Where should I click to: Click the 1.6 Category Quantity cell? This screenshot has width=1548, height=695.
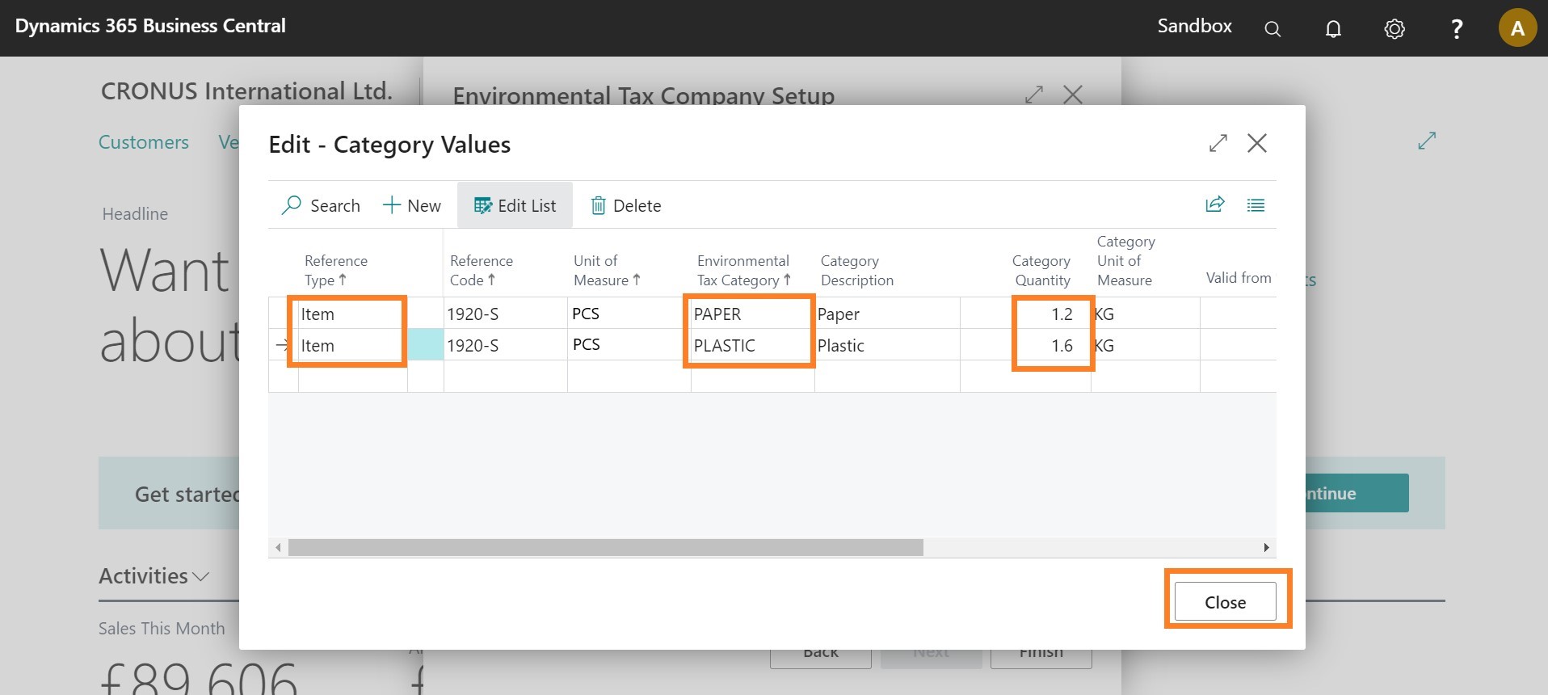[x=1052, y=346]
